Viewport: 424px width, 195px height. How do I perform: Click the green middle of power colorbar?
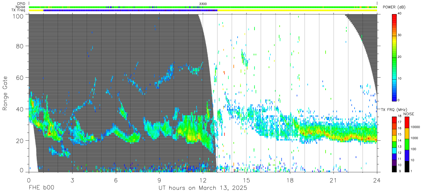point(394,57)
